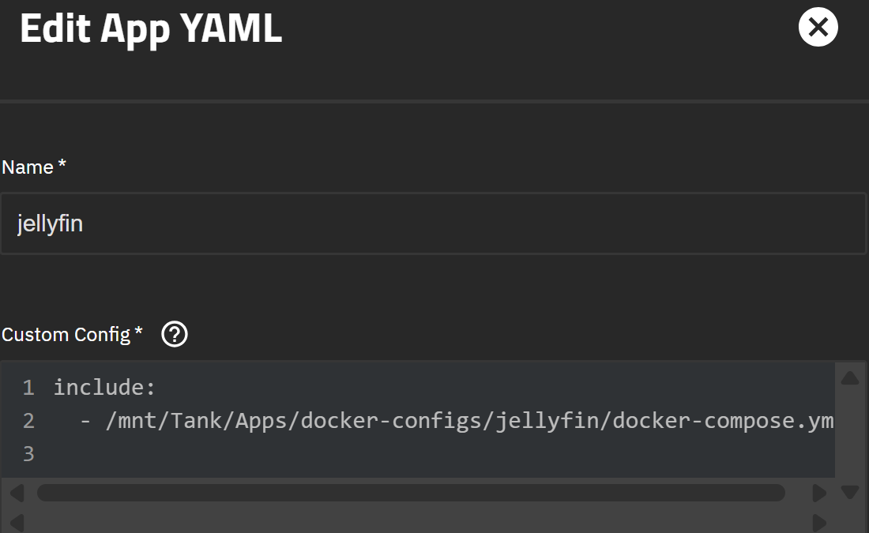Click the bottom outer scroll left arrow
Screen dimensions: 869x533
(17, 522)
